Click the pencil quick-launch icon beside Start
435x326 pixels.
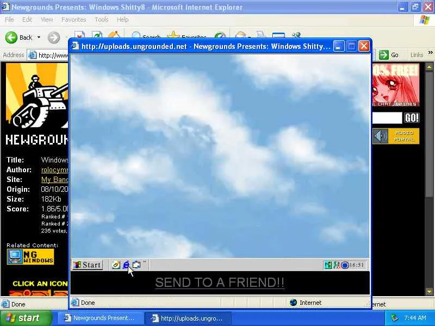[116, 265]
